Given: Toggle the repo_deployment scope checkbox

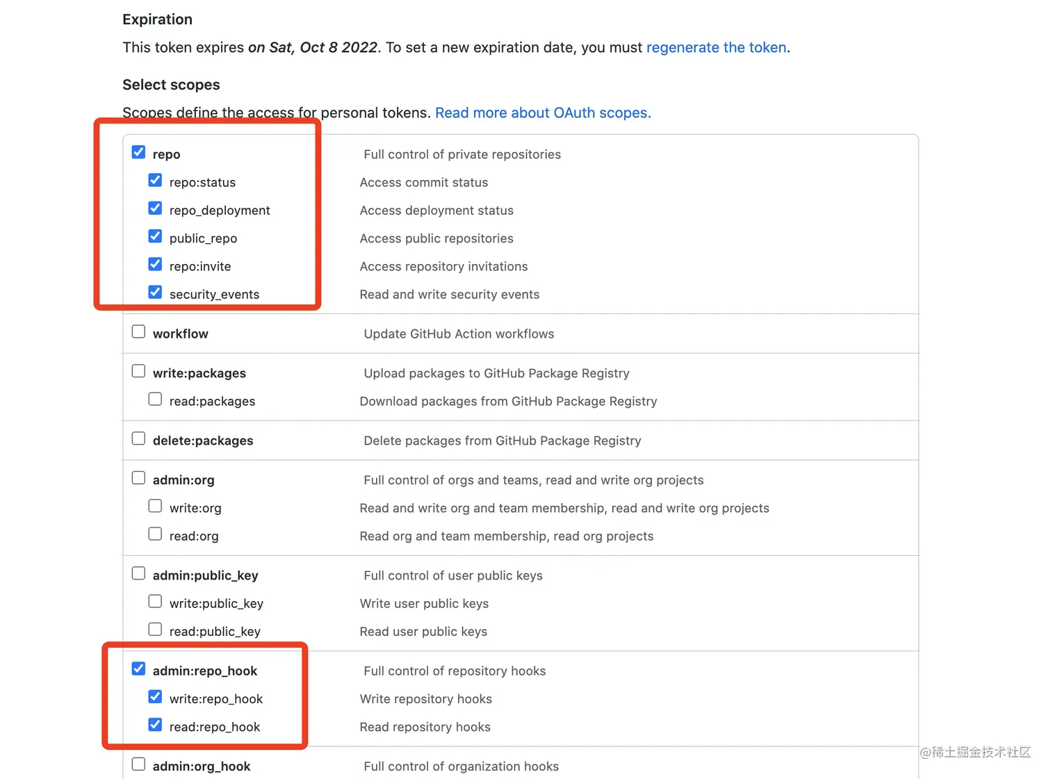Looking at the screenshot, I should point(155,208).
